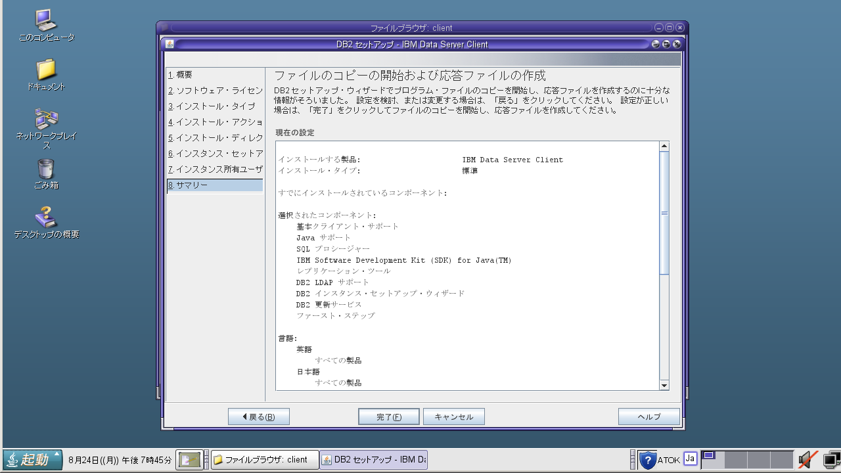Click the IBM Data Server Client product text
The image size is (841, 473).
click(512, 160)
